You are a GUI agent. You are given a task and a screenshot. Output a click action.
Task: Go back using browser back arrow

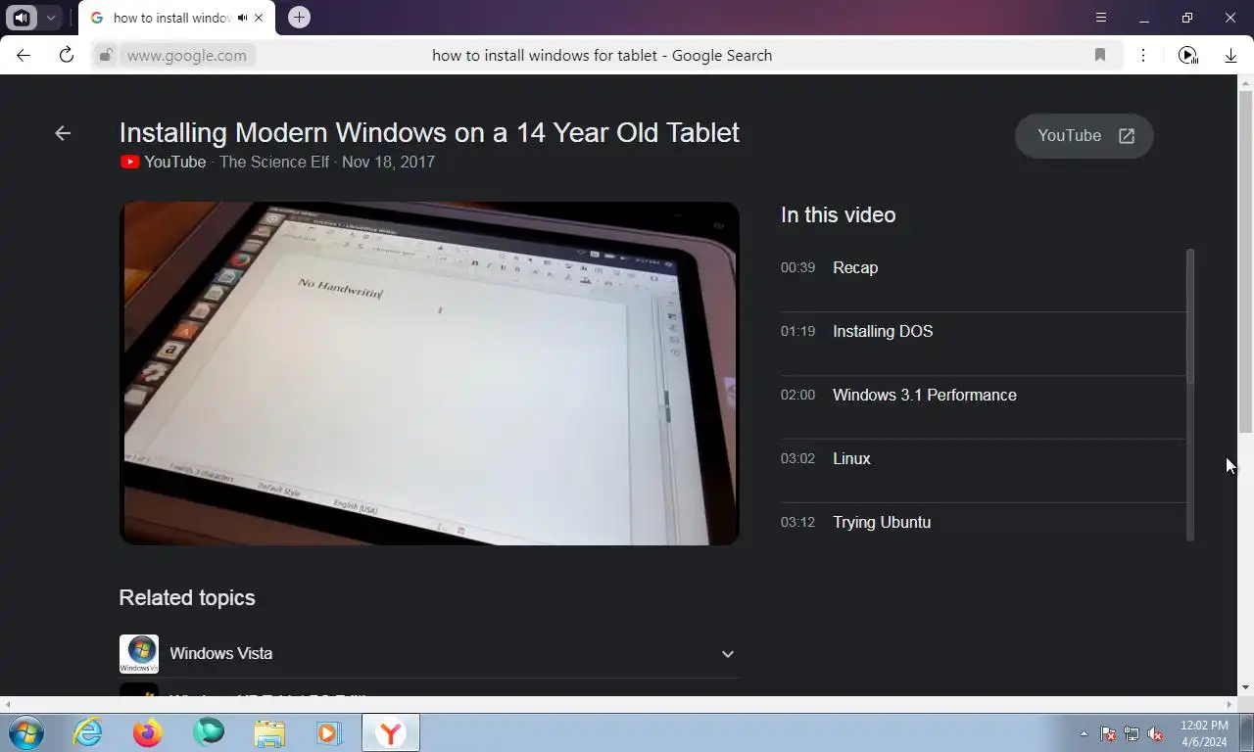[x=24, y=55]
